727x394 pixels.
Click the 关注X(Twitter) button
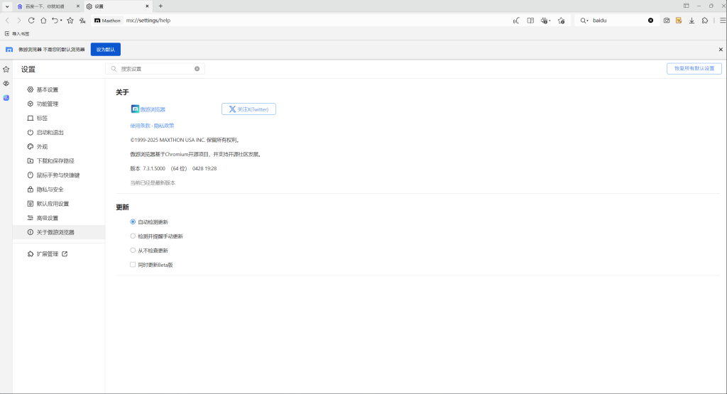248,109
